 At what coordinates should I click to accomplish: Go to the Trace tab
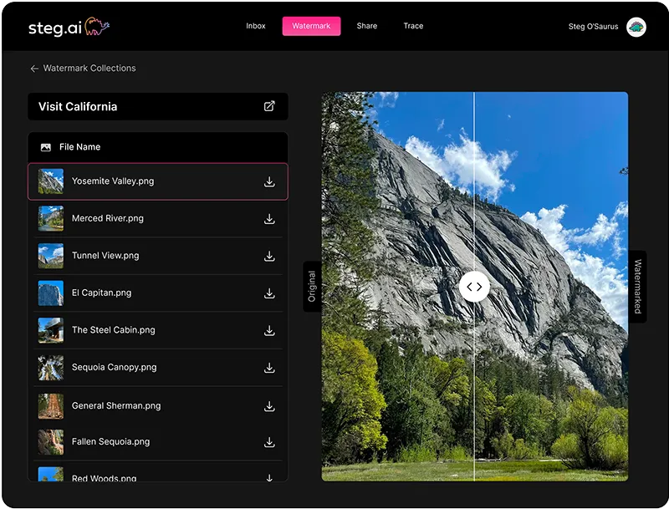[413, 26]
